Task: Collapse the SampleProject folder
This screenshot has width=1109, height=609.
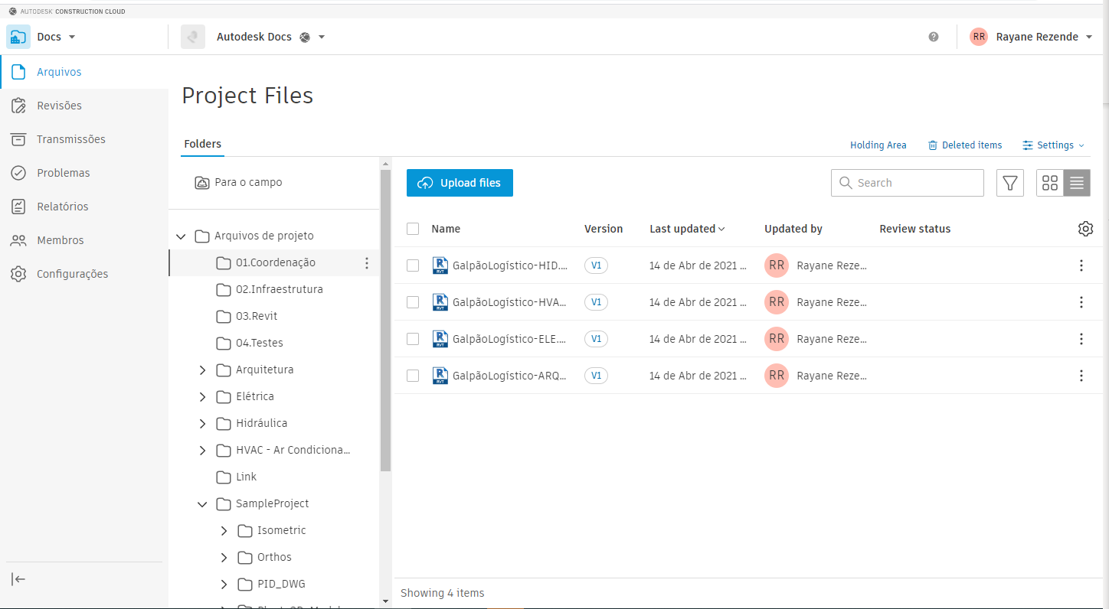Action: pyautogui.click(x=202, y=503)
